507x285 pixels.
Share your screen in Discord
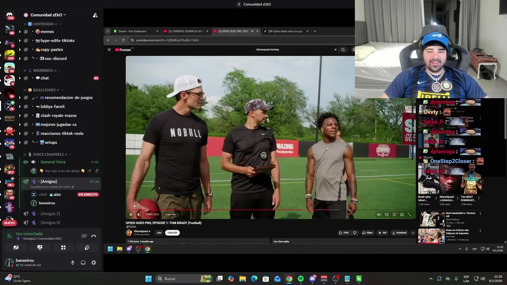[x=40, y=247]
